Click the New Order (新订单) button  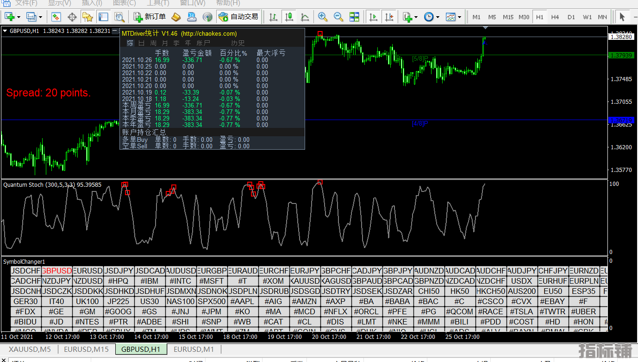[150, 17]
